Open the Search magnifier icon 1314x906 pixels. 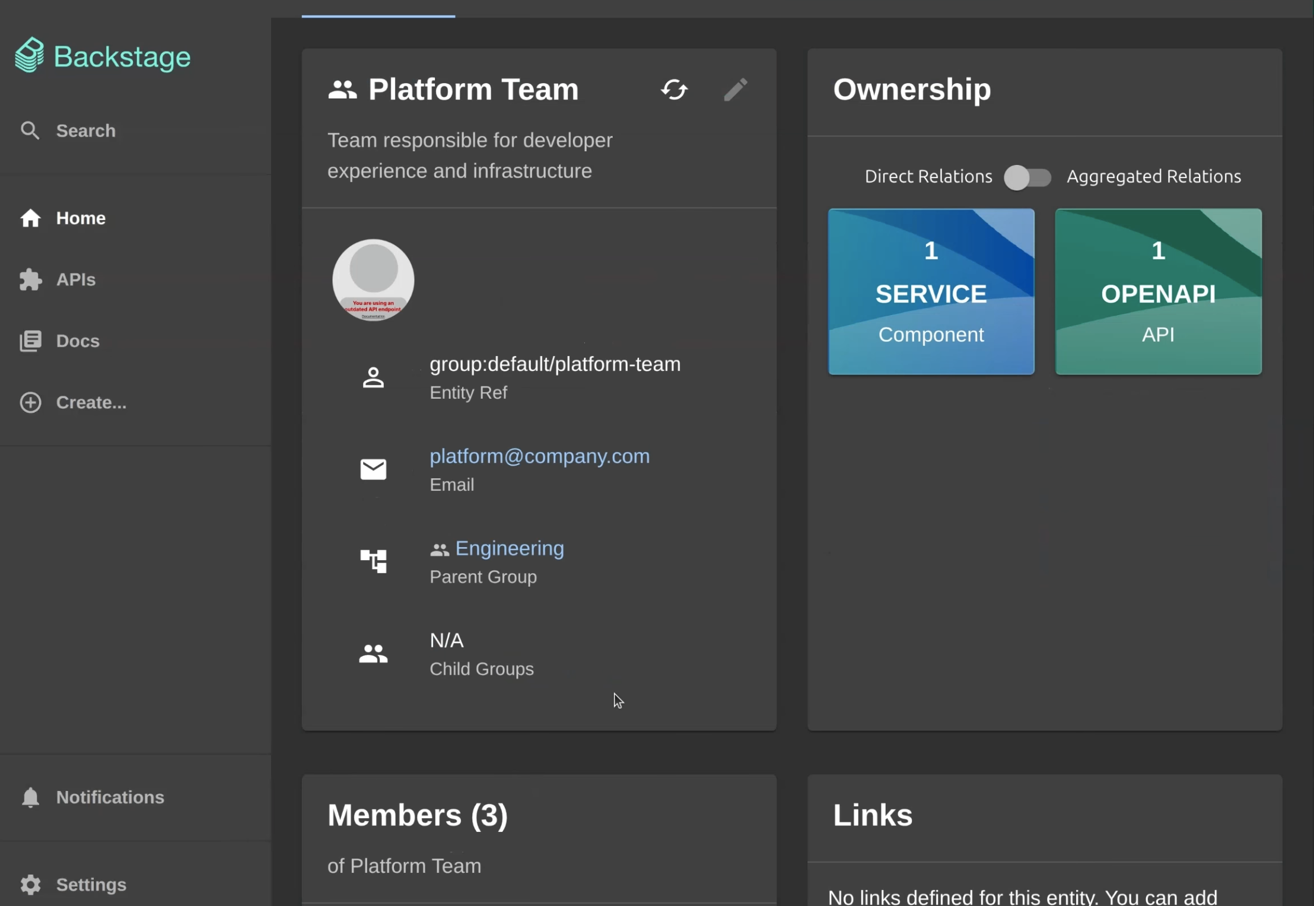30,131
